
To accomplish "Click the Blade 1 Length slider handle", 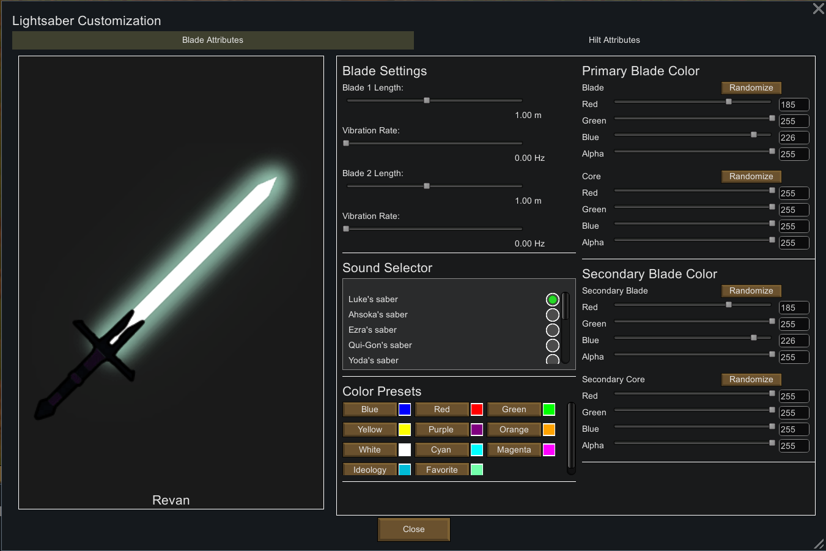I will pyautogui.click(x=427, y=100).
